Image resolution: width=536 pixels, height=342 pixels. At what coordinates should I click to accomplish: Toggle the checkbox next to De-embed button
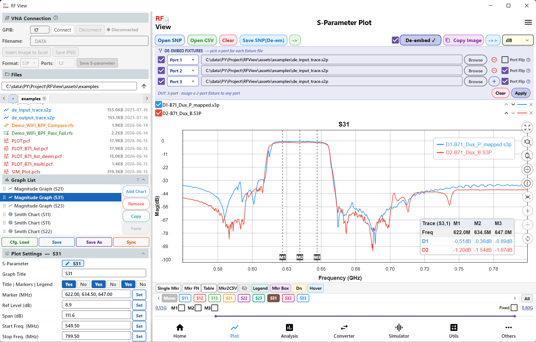[x=395, y=40]
